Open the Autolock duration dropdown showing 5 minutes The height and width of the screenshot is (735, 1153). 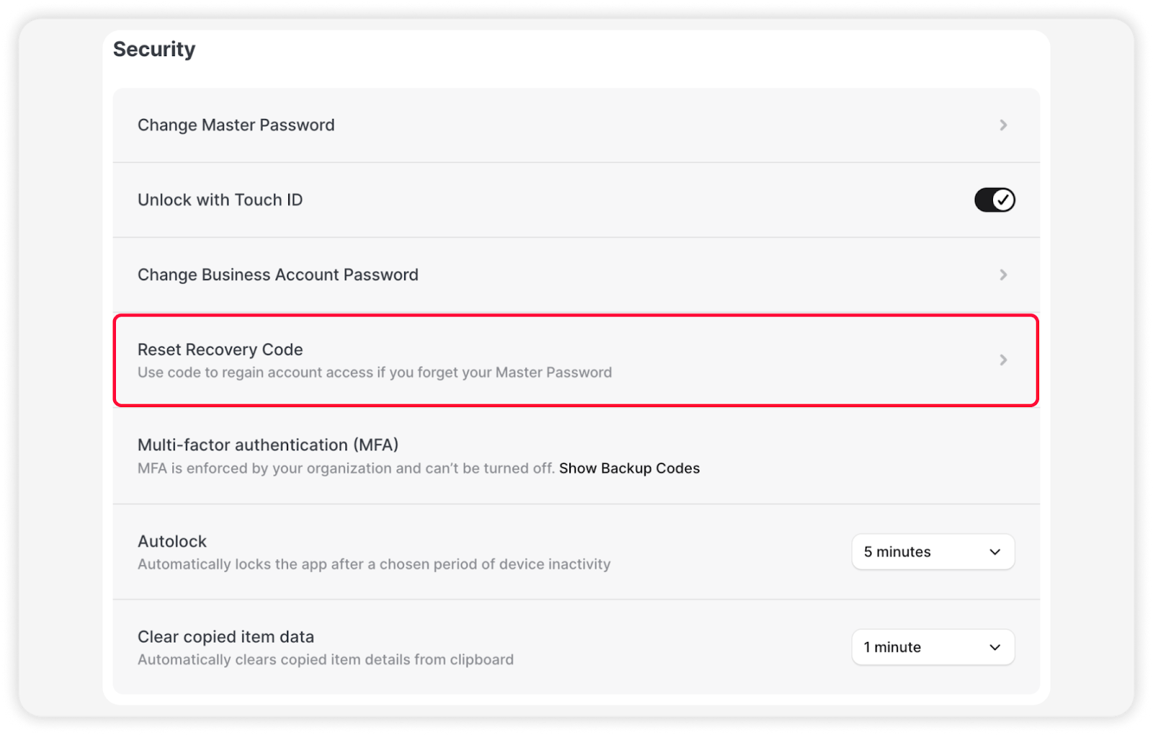point(932,551)
